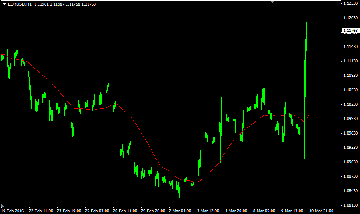Click the chart shift marker triangle at top
Viewport: 360px width, 214px height.
pyautogui.click(x=272, y=2)
